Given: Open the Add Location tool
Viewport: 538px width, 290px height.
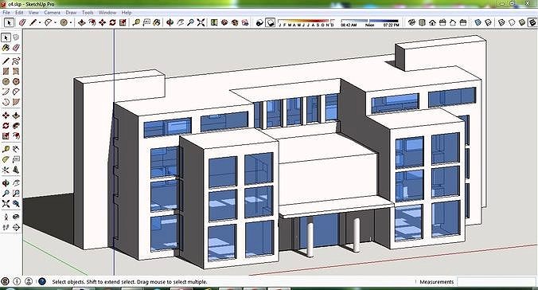Looking at the screenshot, I should 214,22.
